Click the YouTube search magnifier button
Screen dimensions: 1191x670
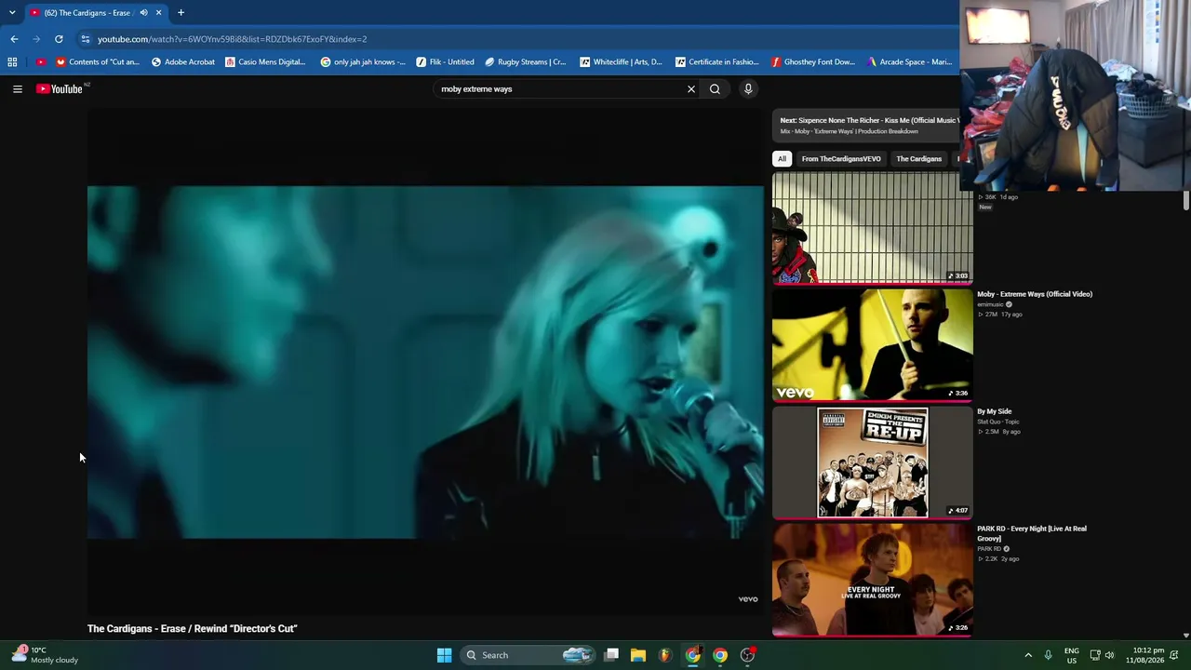(715, 89)
